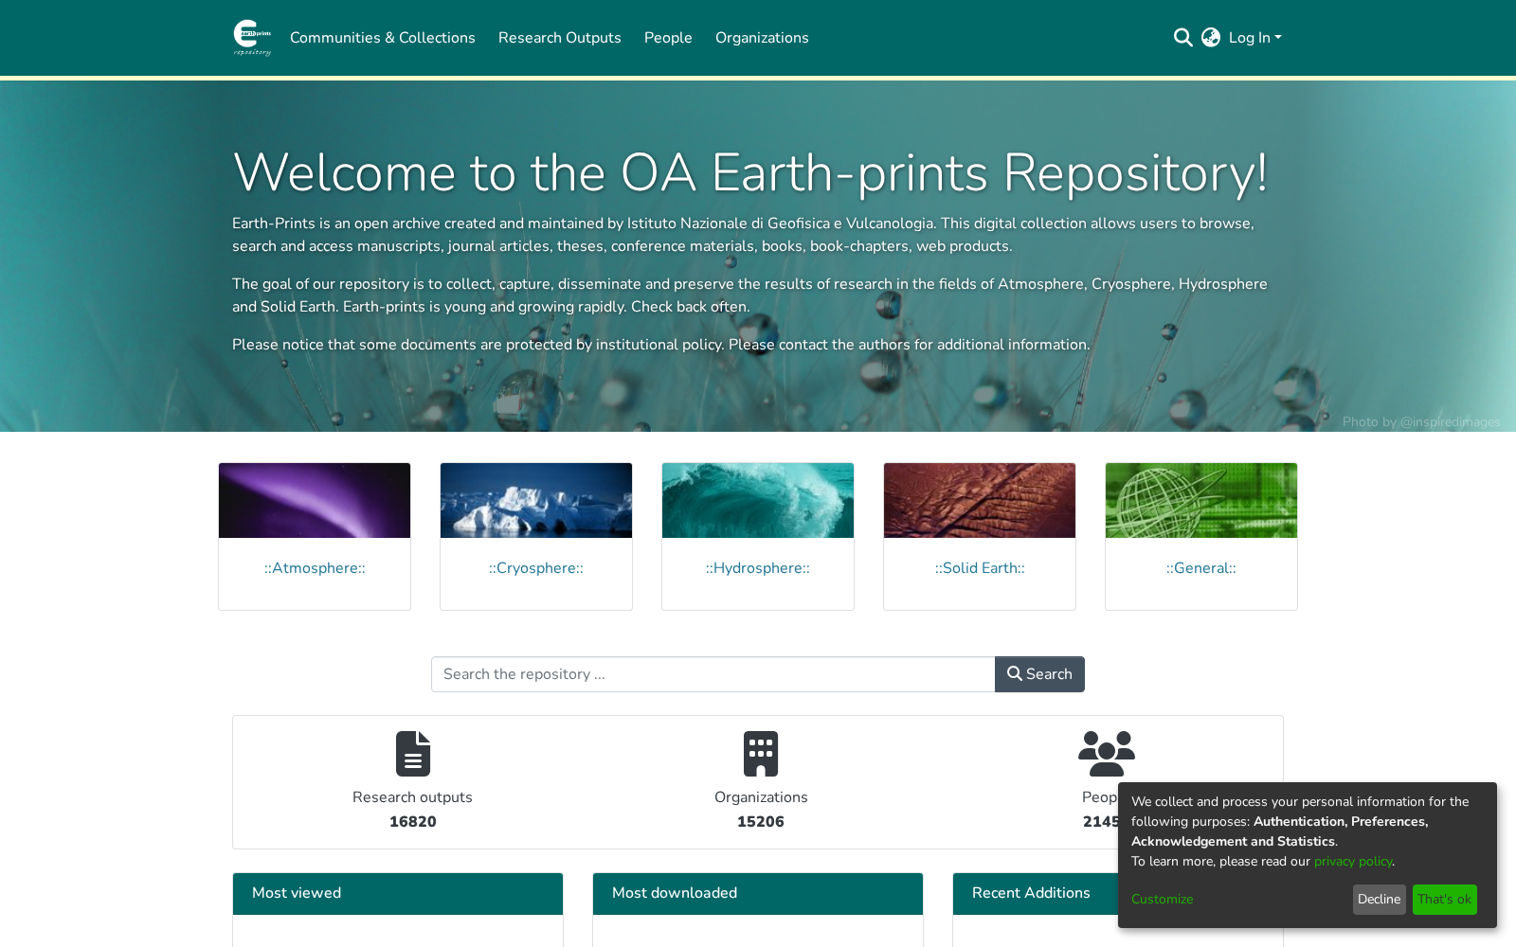Screen dimensions: 1516x947
Task: Click the Research outputs count 16820
Action: 413,822
